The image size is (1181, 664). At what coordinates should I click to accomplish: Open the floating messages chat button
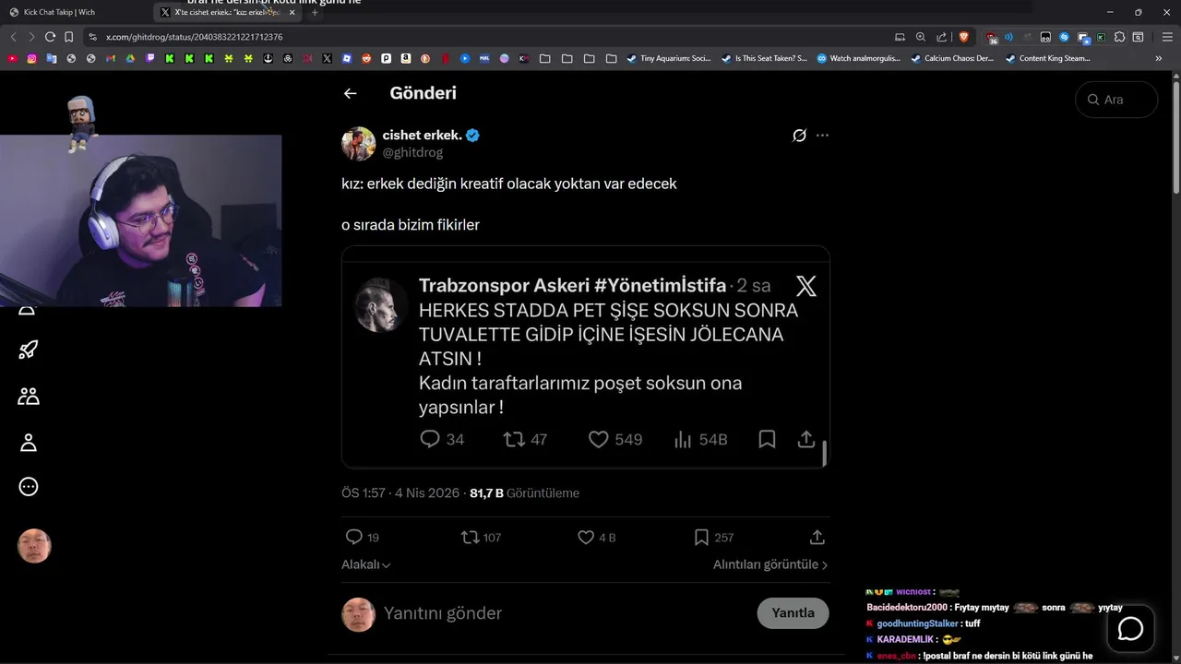click(1130, 629)
